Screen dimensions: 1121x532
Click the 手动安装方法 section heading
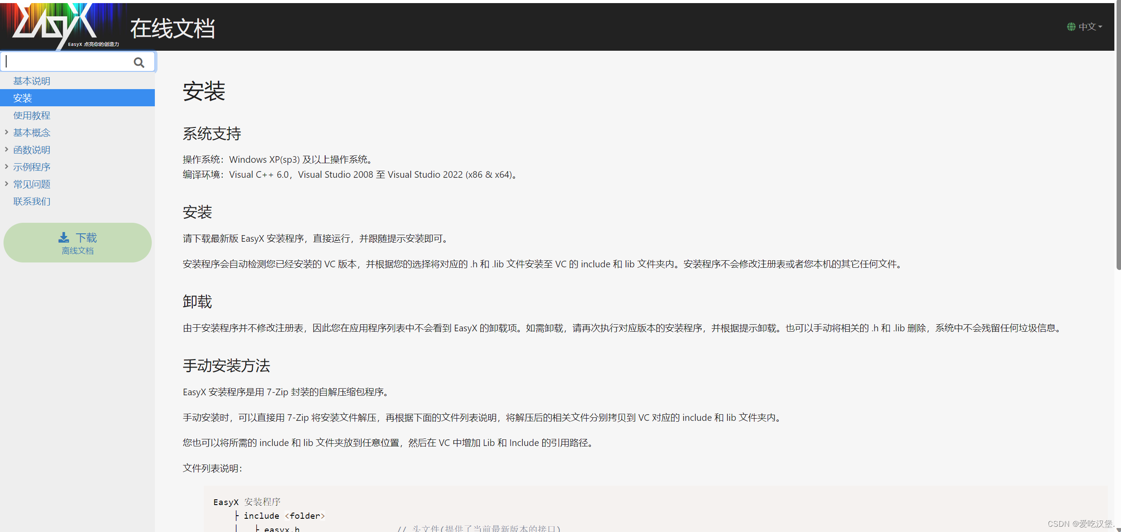226,365
